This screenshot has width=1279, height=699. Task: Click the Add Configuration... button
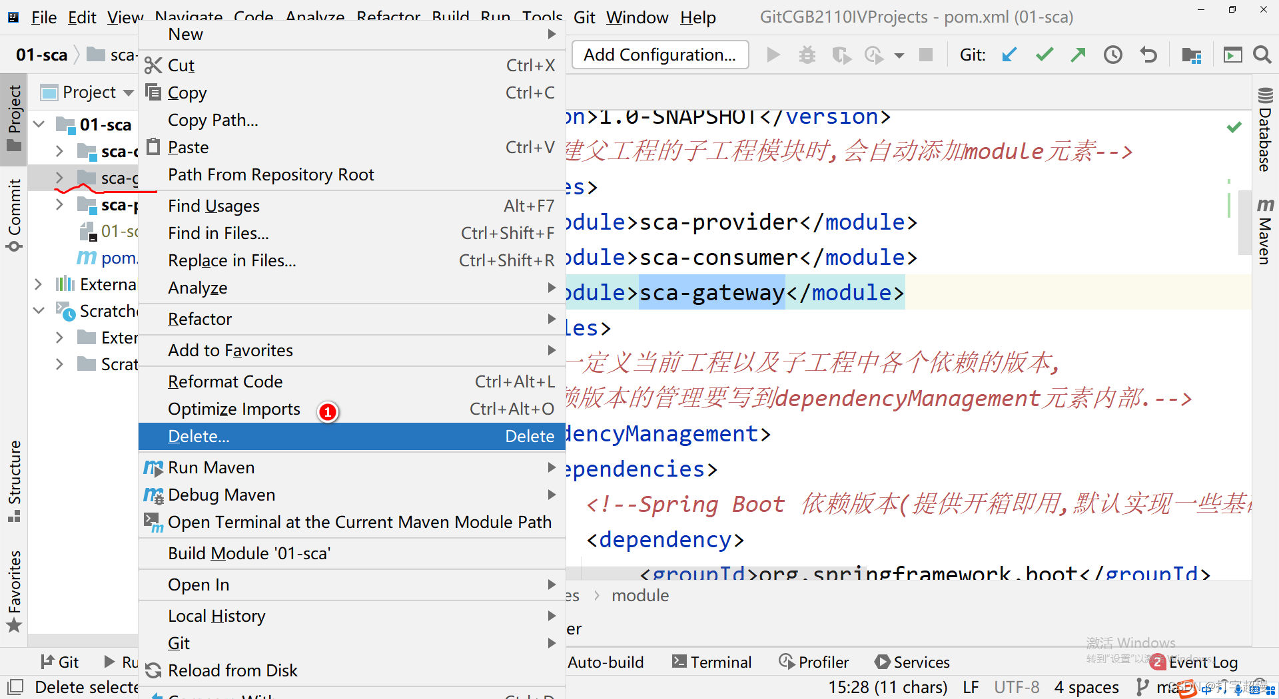point(660,55)
